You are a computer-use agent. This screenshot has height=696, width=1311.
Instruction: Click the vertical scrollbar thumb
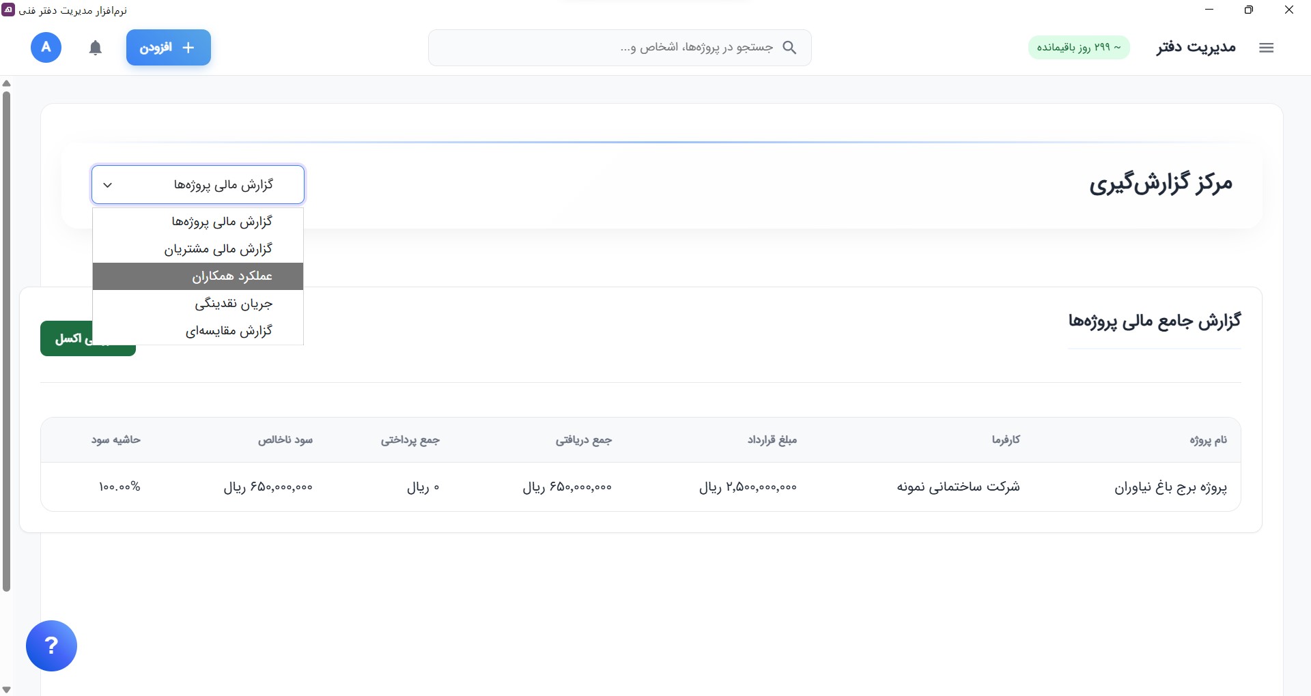[7, 341]
